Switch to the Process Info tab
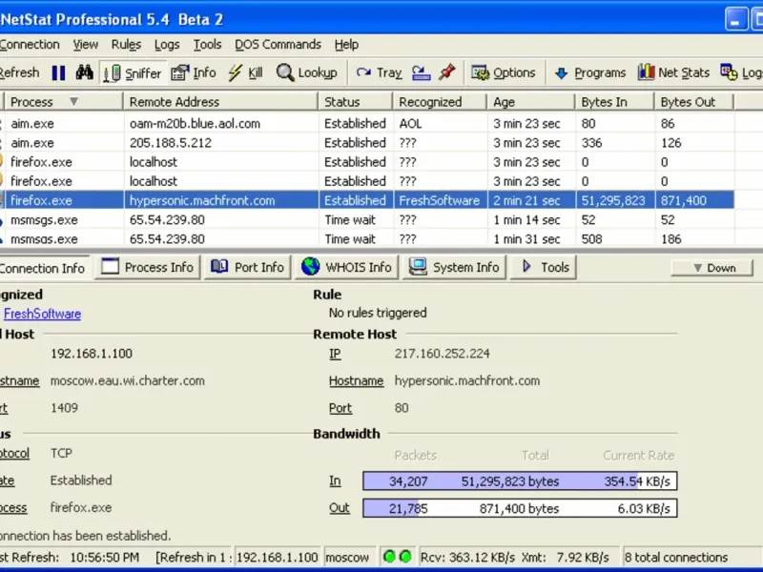 click(148, 267)
